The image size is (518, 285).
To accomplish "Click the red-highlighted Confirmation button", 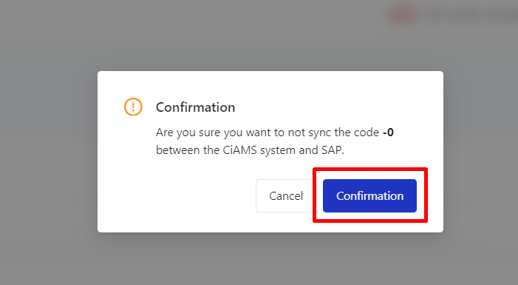I will (x=369, y=195).
